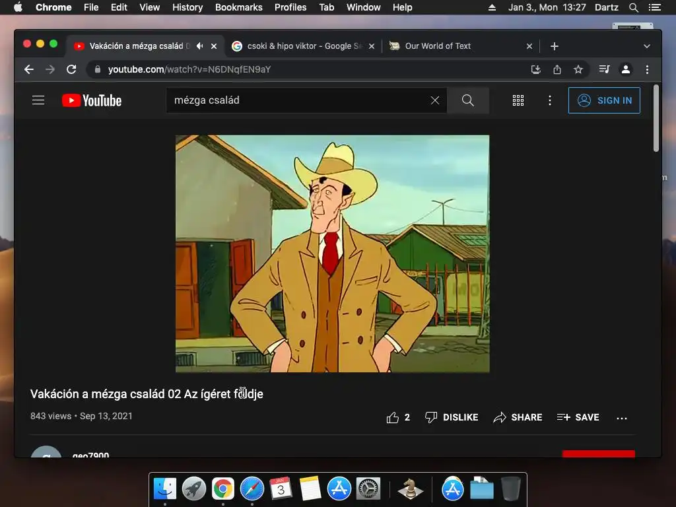This screenshot has width=676, height=507.
Task: Click the Dartz user name in menu bar
Action: click(x=606, y=7)
